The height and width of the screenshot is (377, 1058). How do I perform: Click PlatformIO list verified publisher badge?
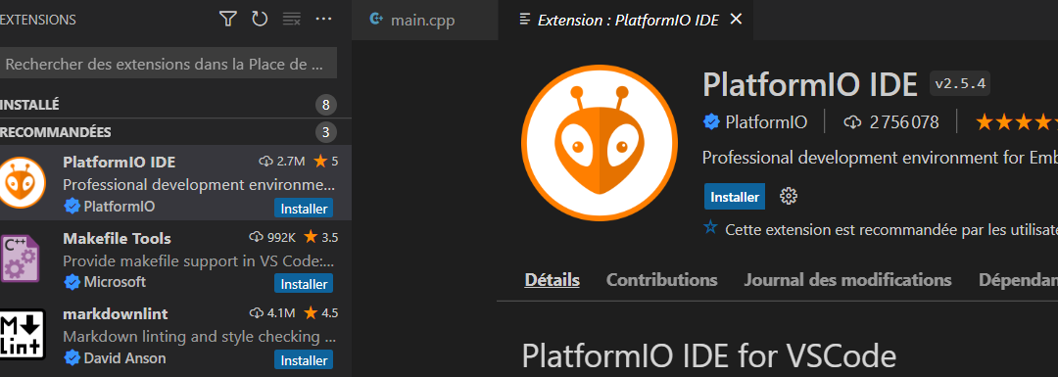[72, 206]
